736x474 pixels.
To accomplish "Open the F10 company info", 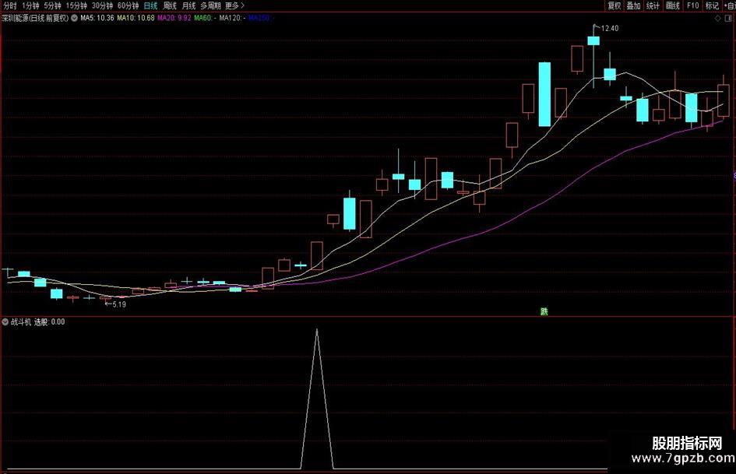I will point(693,5).
